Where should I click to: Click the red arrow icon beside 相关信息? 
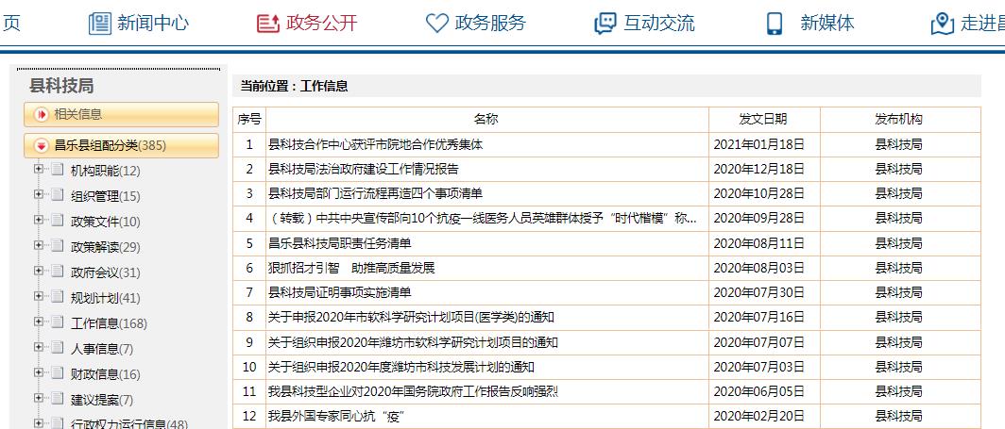click(x=41, y=115)
